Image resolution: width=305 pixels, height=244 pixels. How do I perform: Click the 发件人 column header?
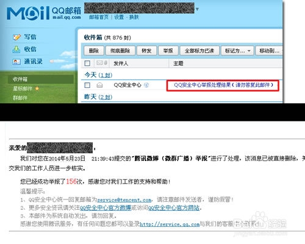[x=121, y=63]
